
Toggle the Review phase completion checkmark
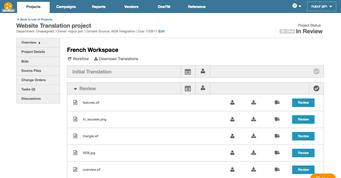pyautogui.click(x=316, y=88)
